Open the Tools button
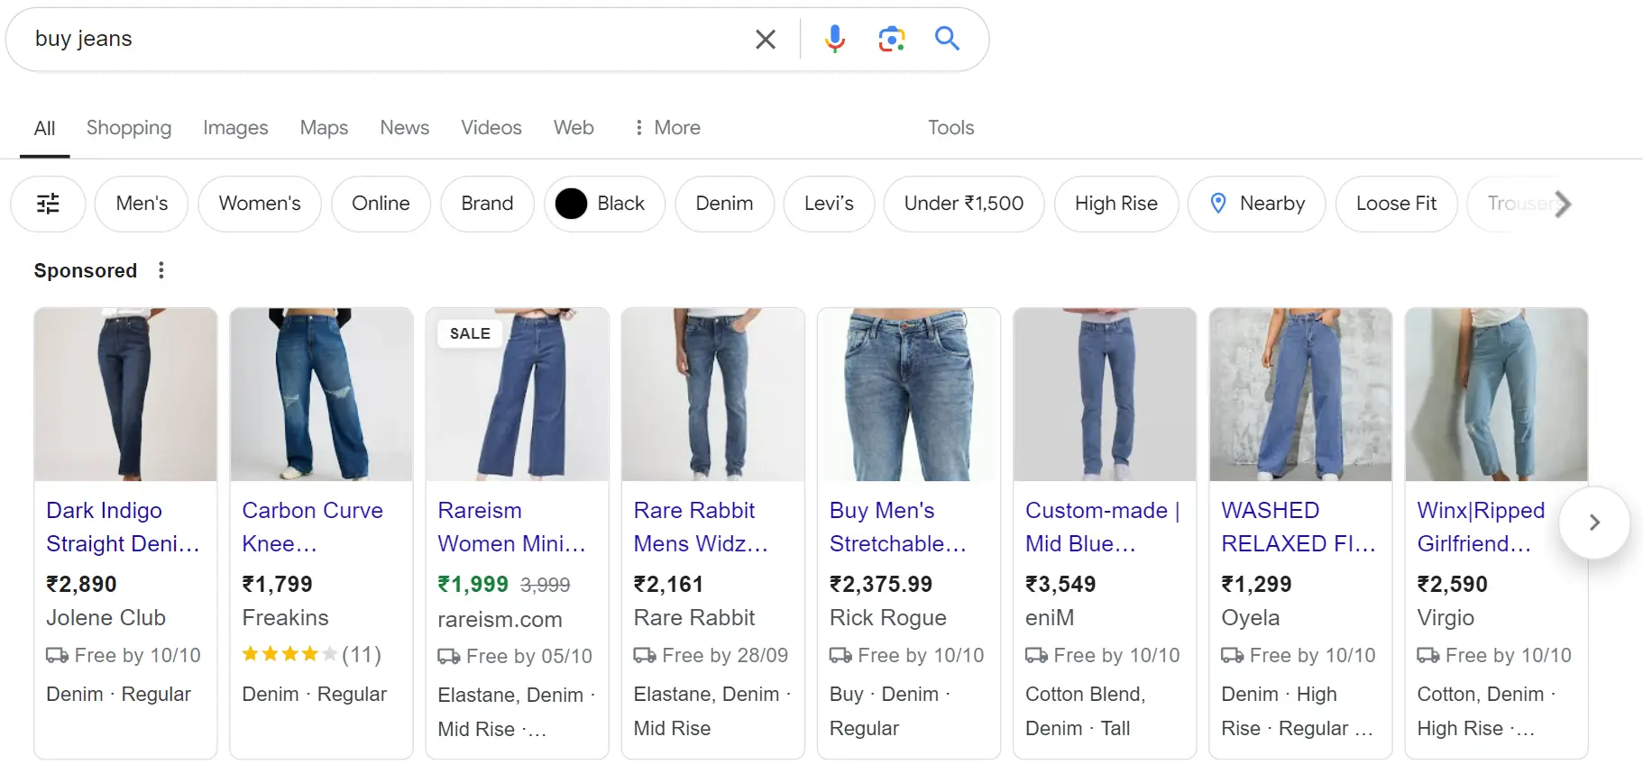 pyautogui.click(x=951, y=128)
